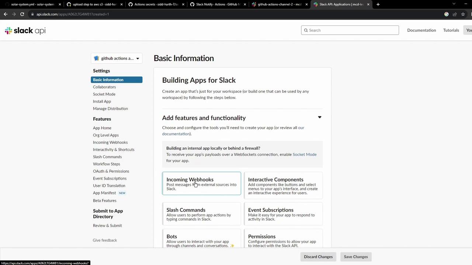Viewport: 472px width, 265px height.
Task: Open the Bots feature card
Action: (x=201, y=239)
